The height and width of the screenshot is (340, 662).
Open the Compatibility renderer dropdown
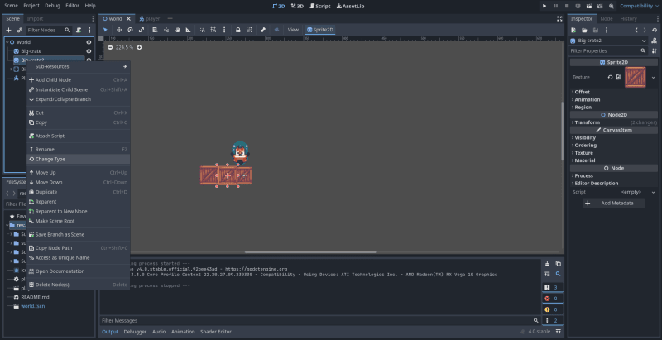(x=639, y=6)
